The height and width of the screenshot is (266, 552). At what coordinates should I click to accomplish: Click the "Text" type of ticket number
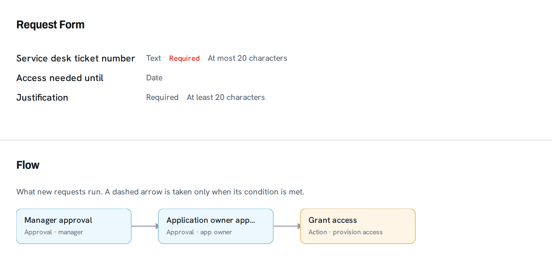(154, 58)
